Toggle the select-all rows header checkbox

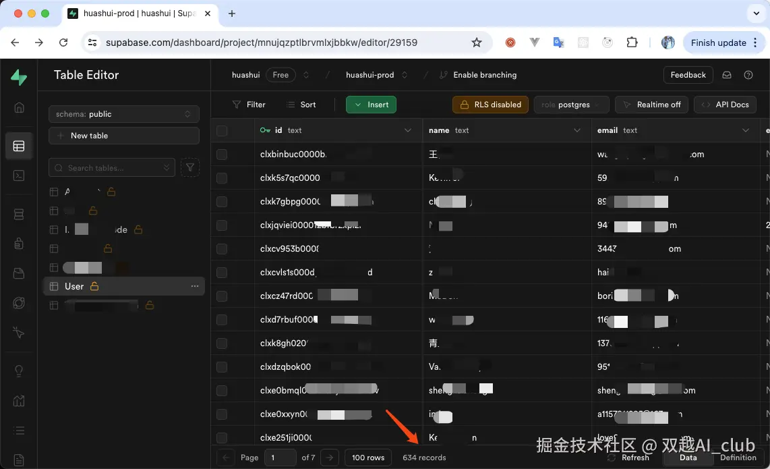(x=222, y=130)
